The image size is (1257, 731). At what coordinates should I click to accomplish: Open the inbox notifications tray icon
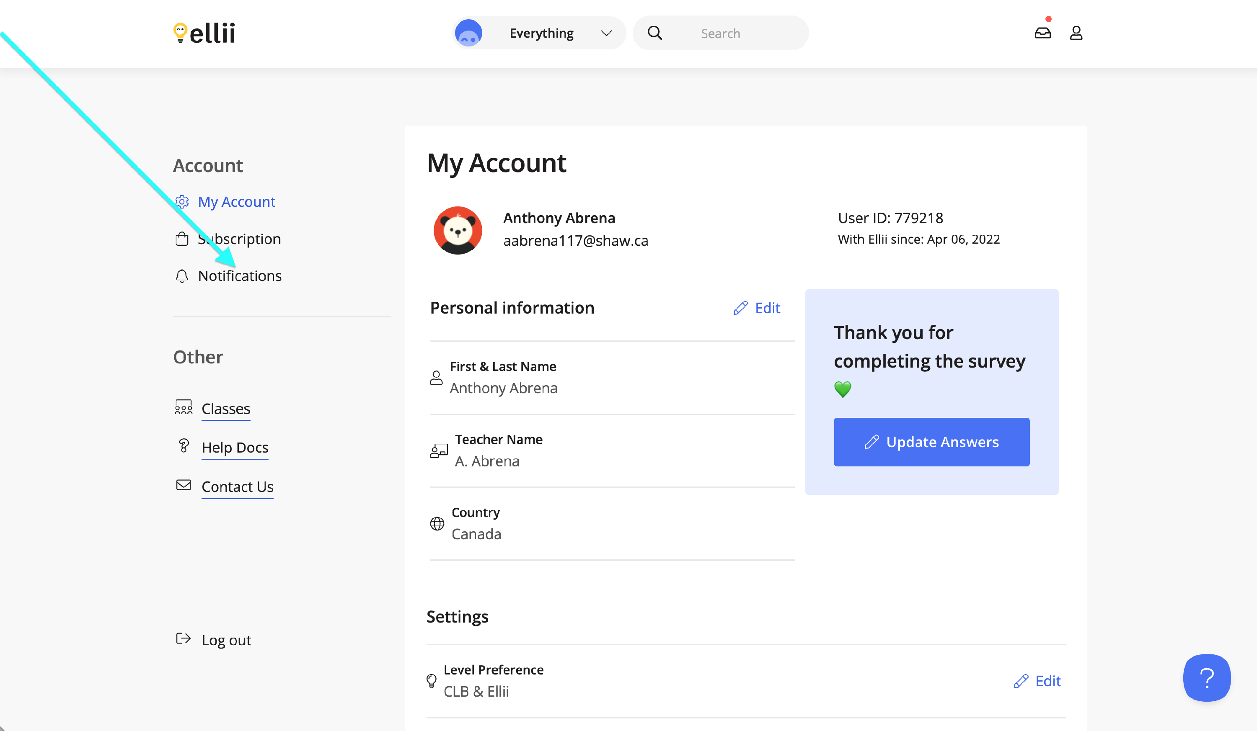point(1042,33)
